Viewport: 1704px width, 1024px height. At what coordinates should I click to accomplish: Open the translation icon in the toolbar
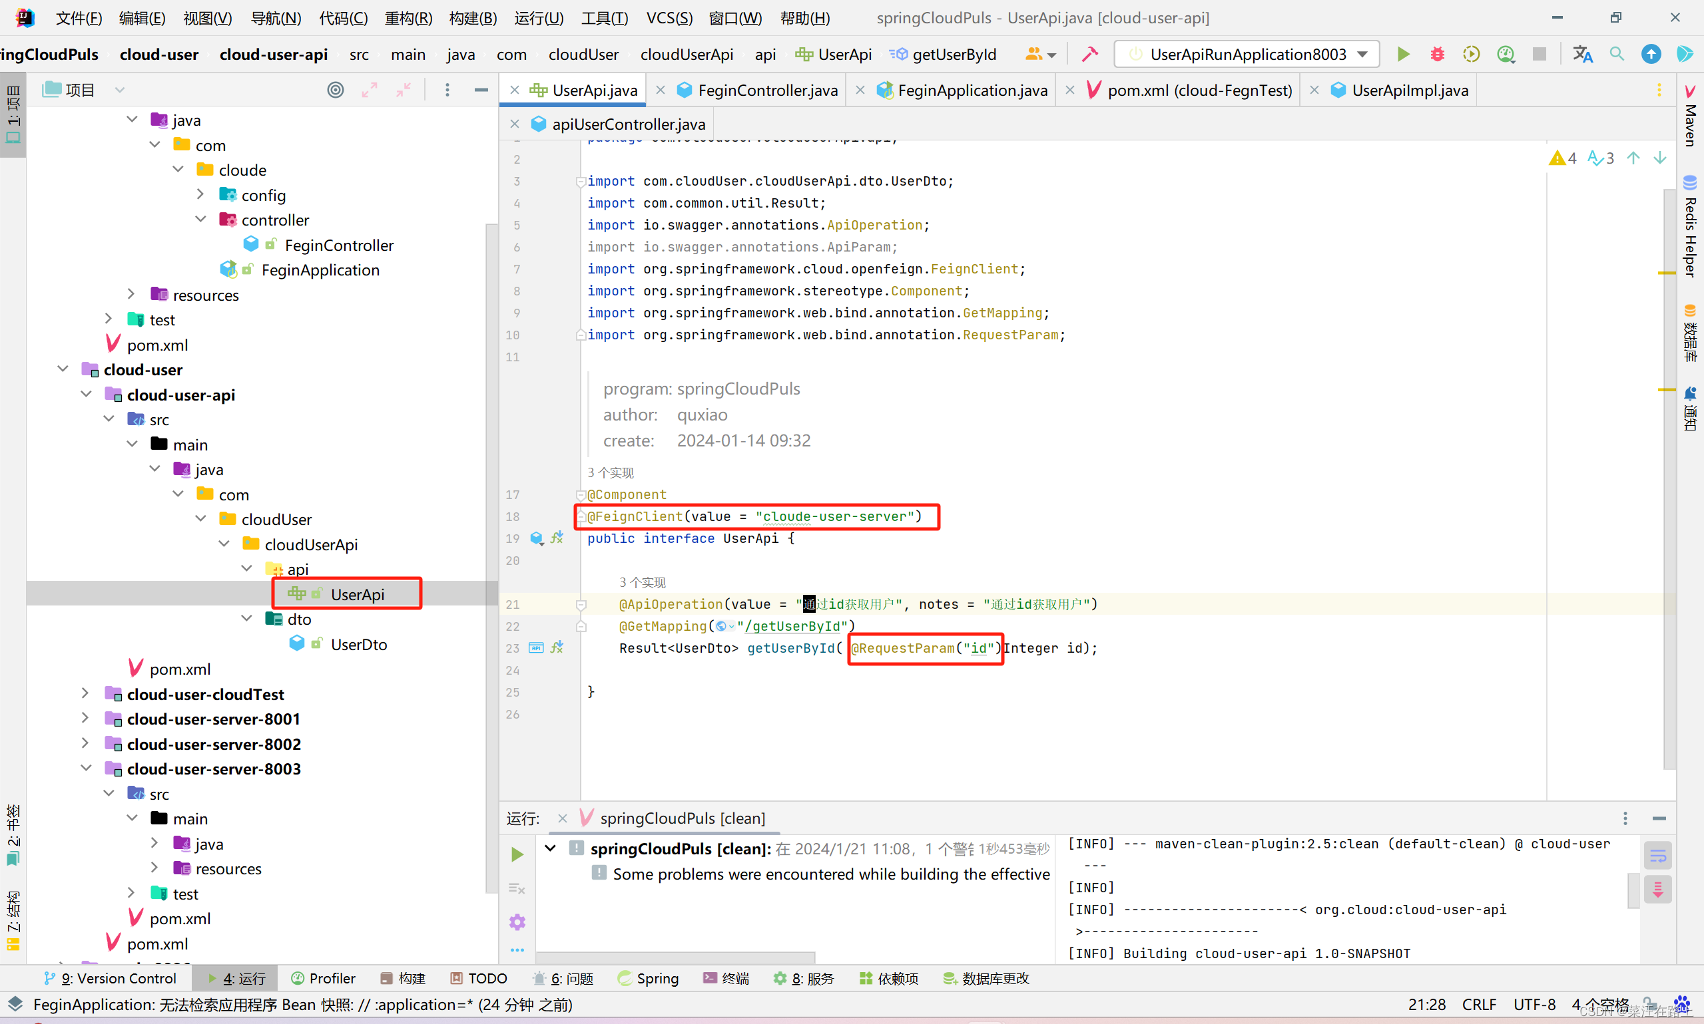pos(1583,54)
